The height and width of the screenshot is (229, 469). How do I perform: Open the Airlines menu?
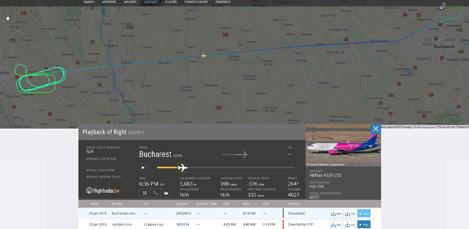pos(130,2)
